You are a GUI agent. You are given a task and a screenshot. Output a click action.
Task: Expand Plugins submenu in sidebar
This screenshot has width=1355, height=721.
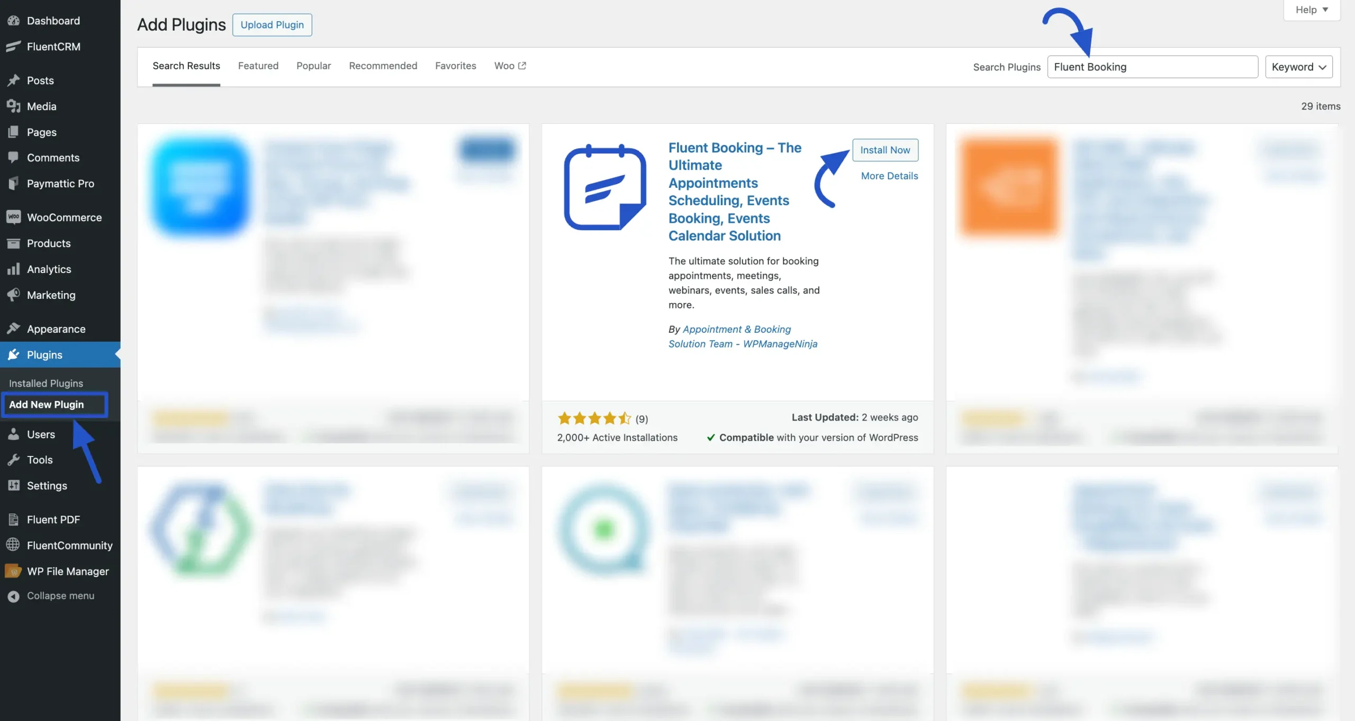click(44, 354)
